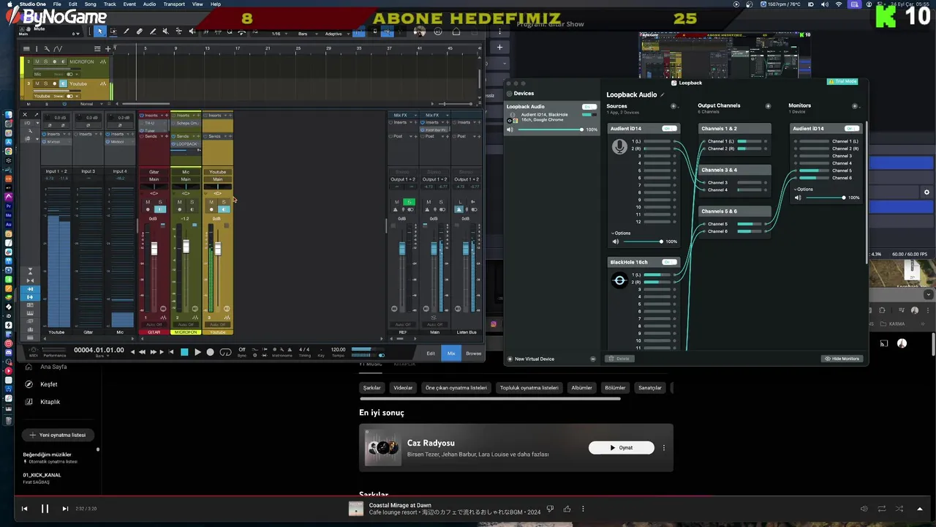Toggle monitor on Youtube mixer channel
Viewport: 936px width, 527px height.
pyautogui.click(x=223, y=210)
